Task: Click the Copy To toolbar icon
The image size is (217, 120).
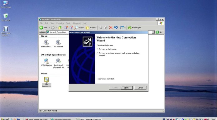Action: (106, 28)
